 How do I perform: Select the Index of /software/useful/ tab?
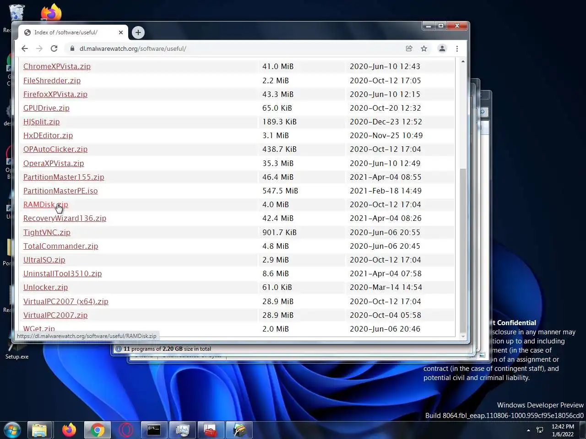[x=73, y=32]
